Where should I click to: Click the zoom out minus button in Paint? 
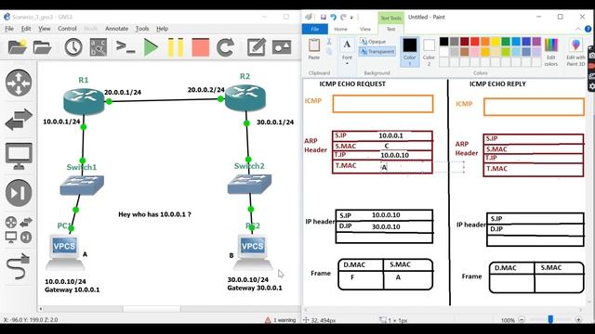(x=522, y=320)
